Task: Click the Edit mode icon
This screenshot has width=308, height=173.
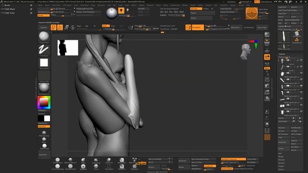Action: point(53,27)
